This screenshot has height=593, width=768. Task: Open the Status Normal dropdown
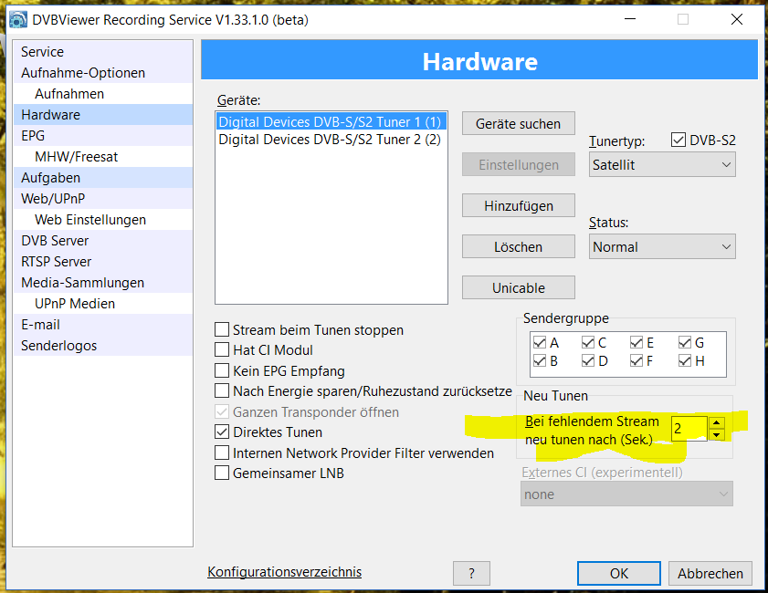tap(662, 247)
